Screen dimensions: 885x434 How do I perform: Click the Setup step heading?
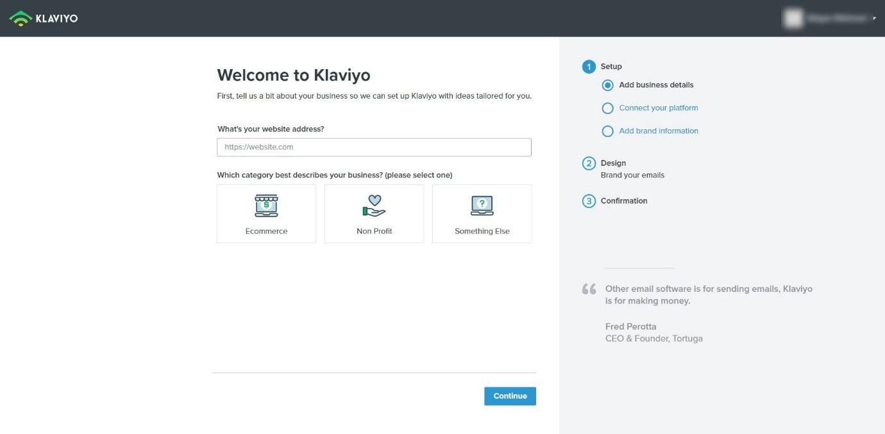(611, 67)
